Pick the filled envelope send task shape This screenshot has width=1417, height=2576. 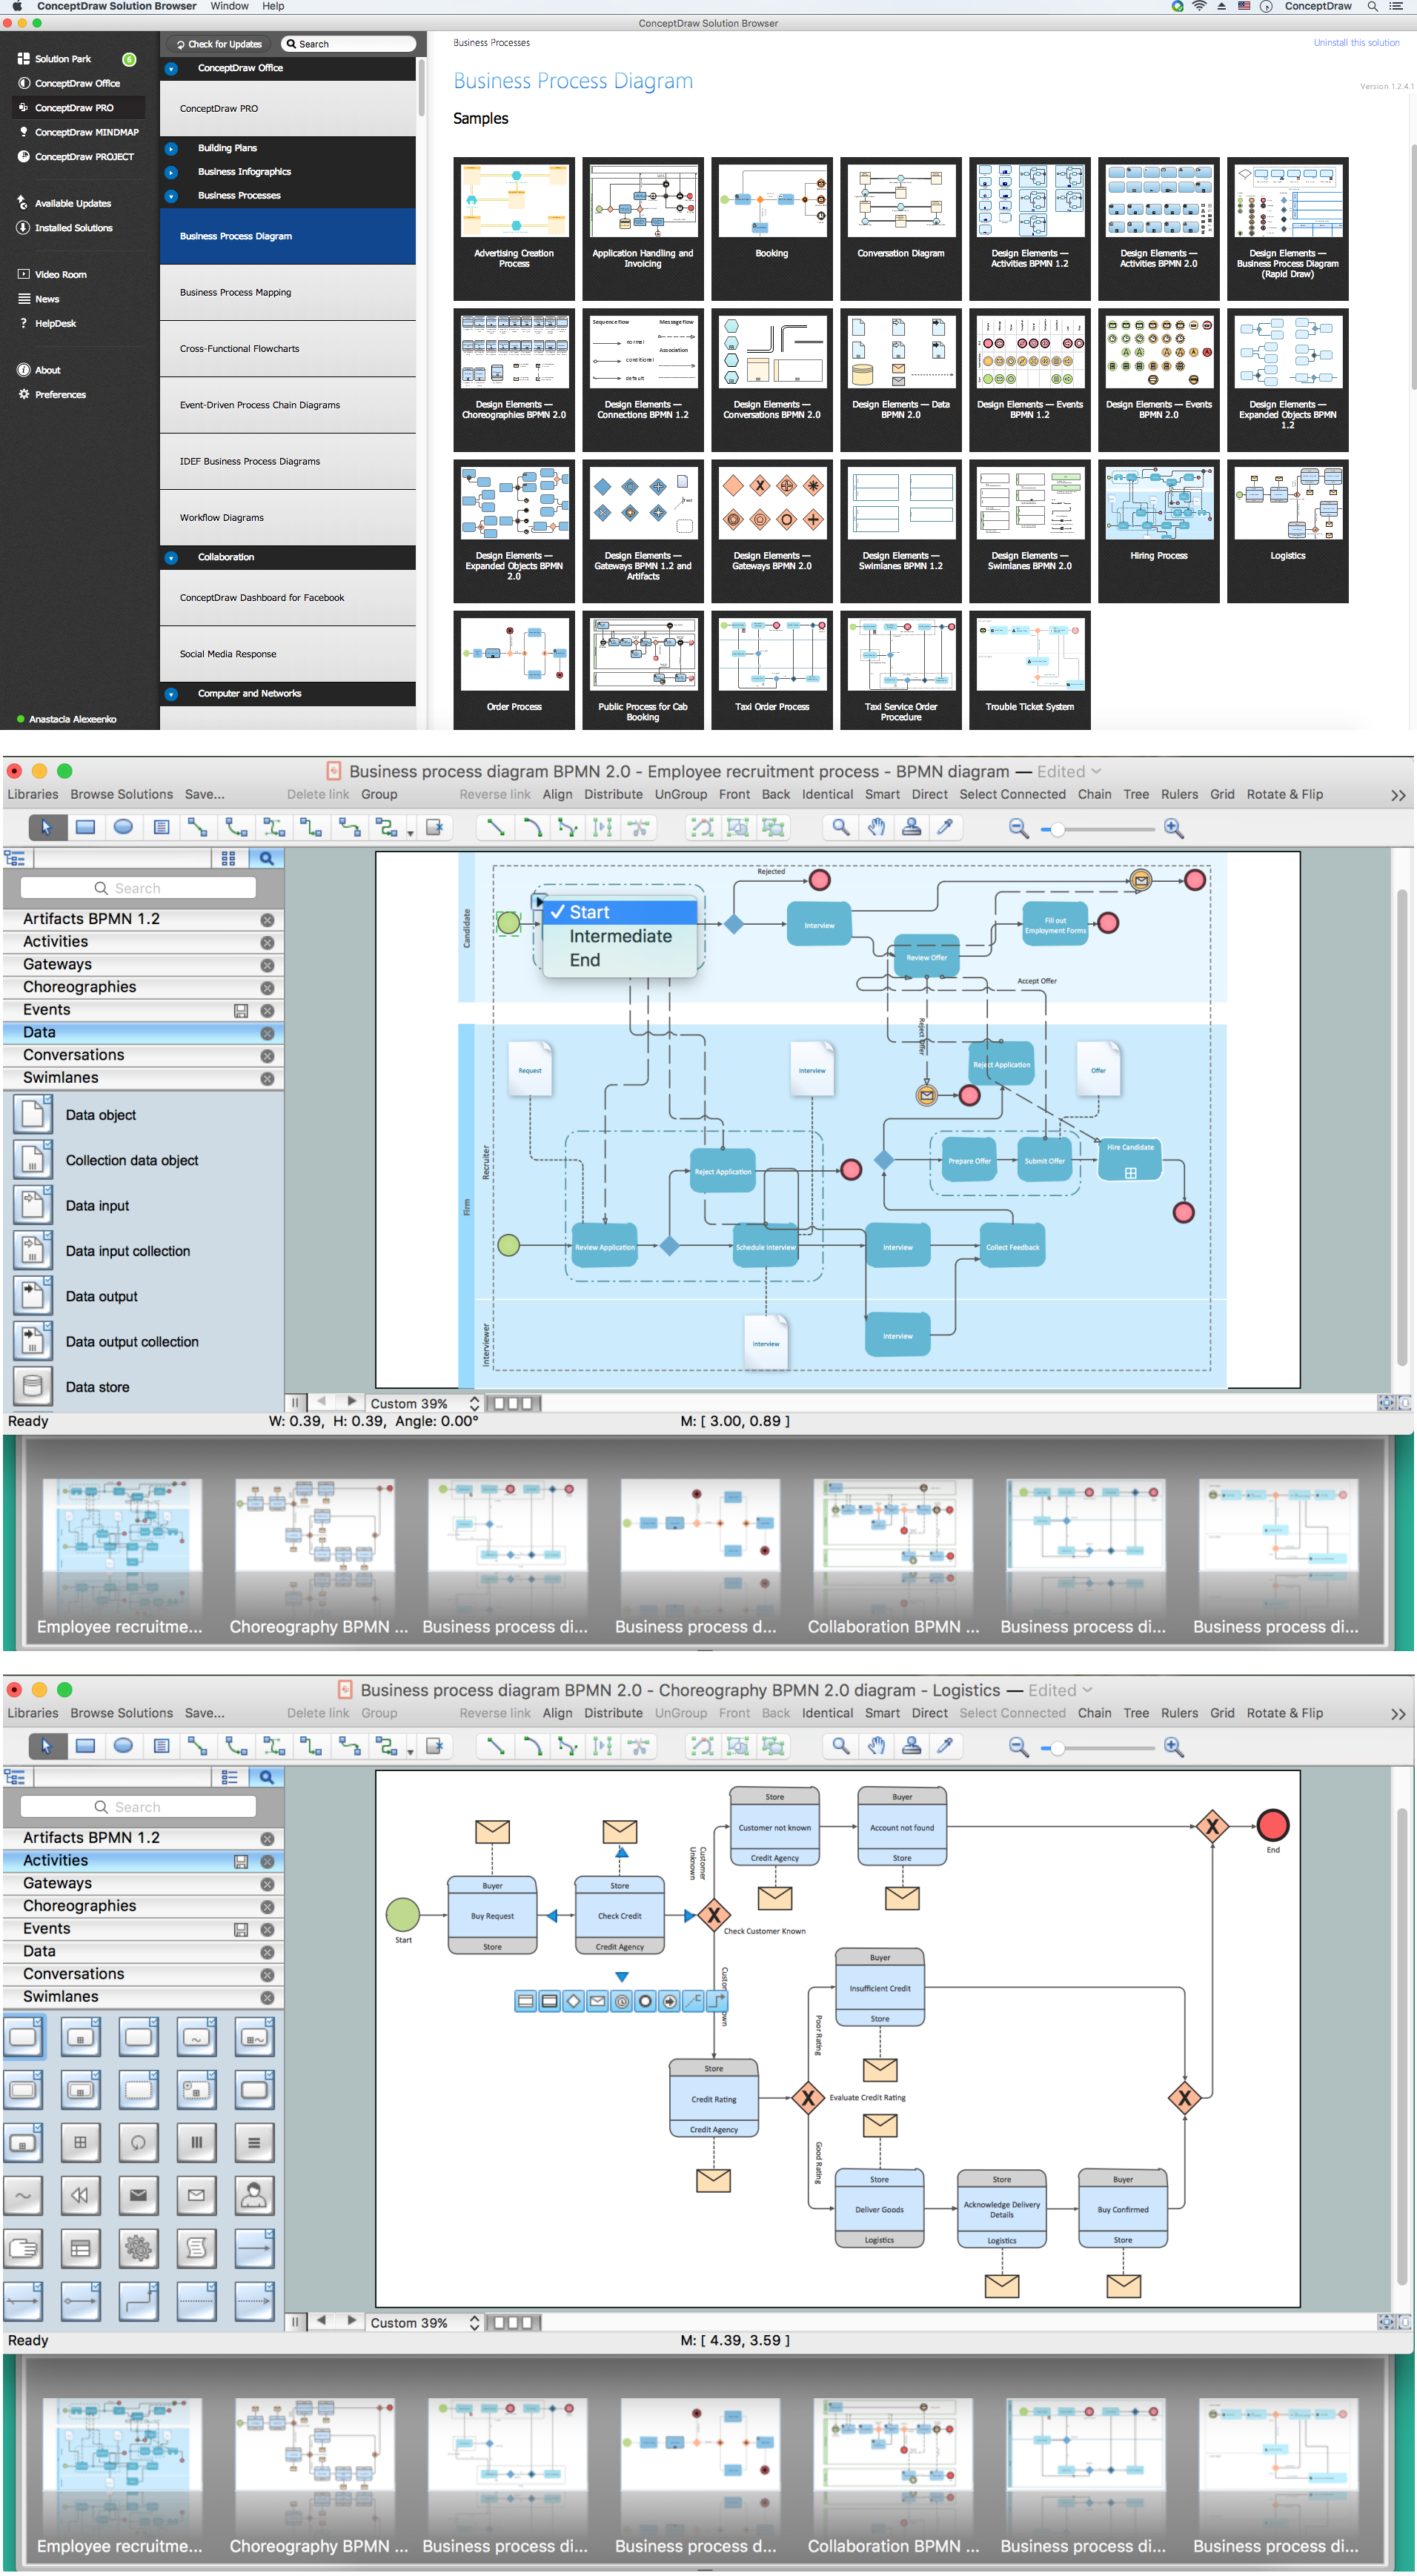(x=138, y=2196)
